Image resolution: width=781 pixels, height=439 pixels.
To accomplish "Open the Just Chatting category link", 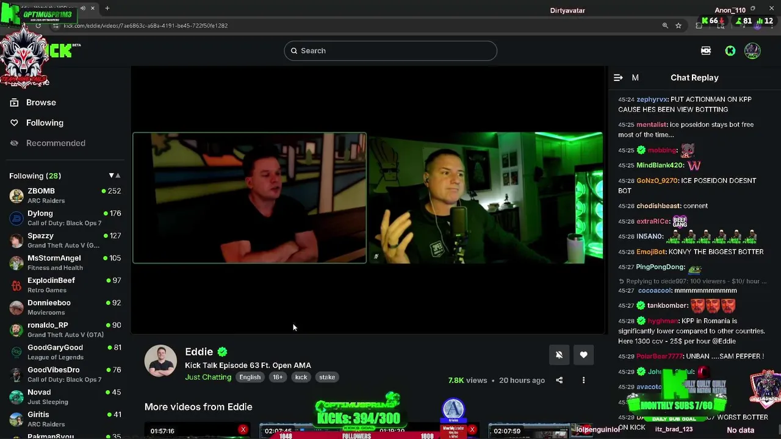I will pyautogui.click(x=208, y=377).
